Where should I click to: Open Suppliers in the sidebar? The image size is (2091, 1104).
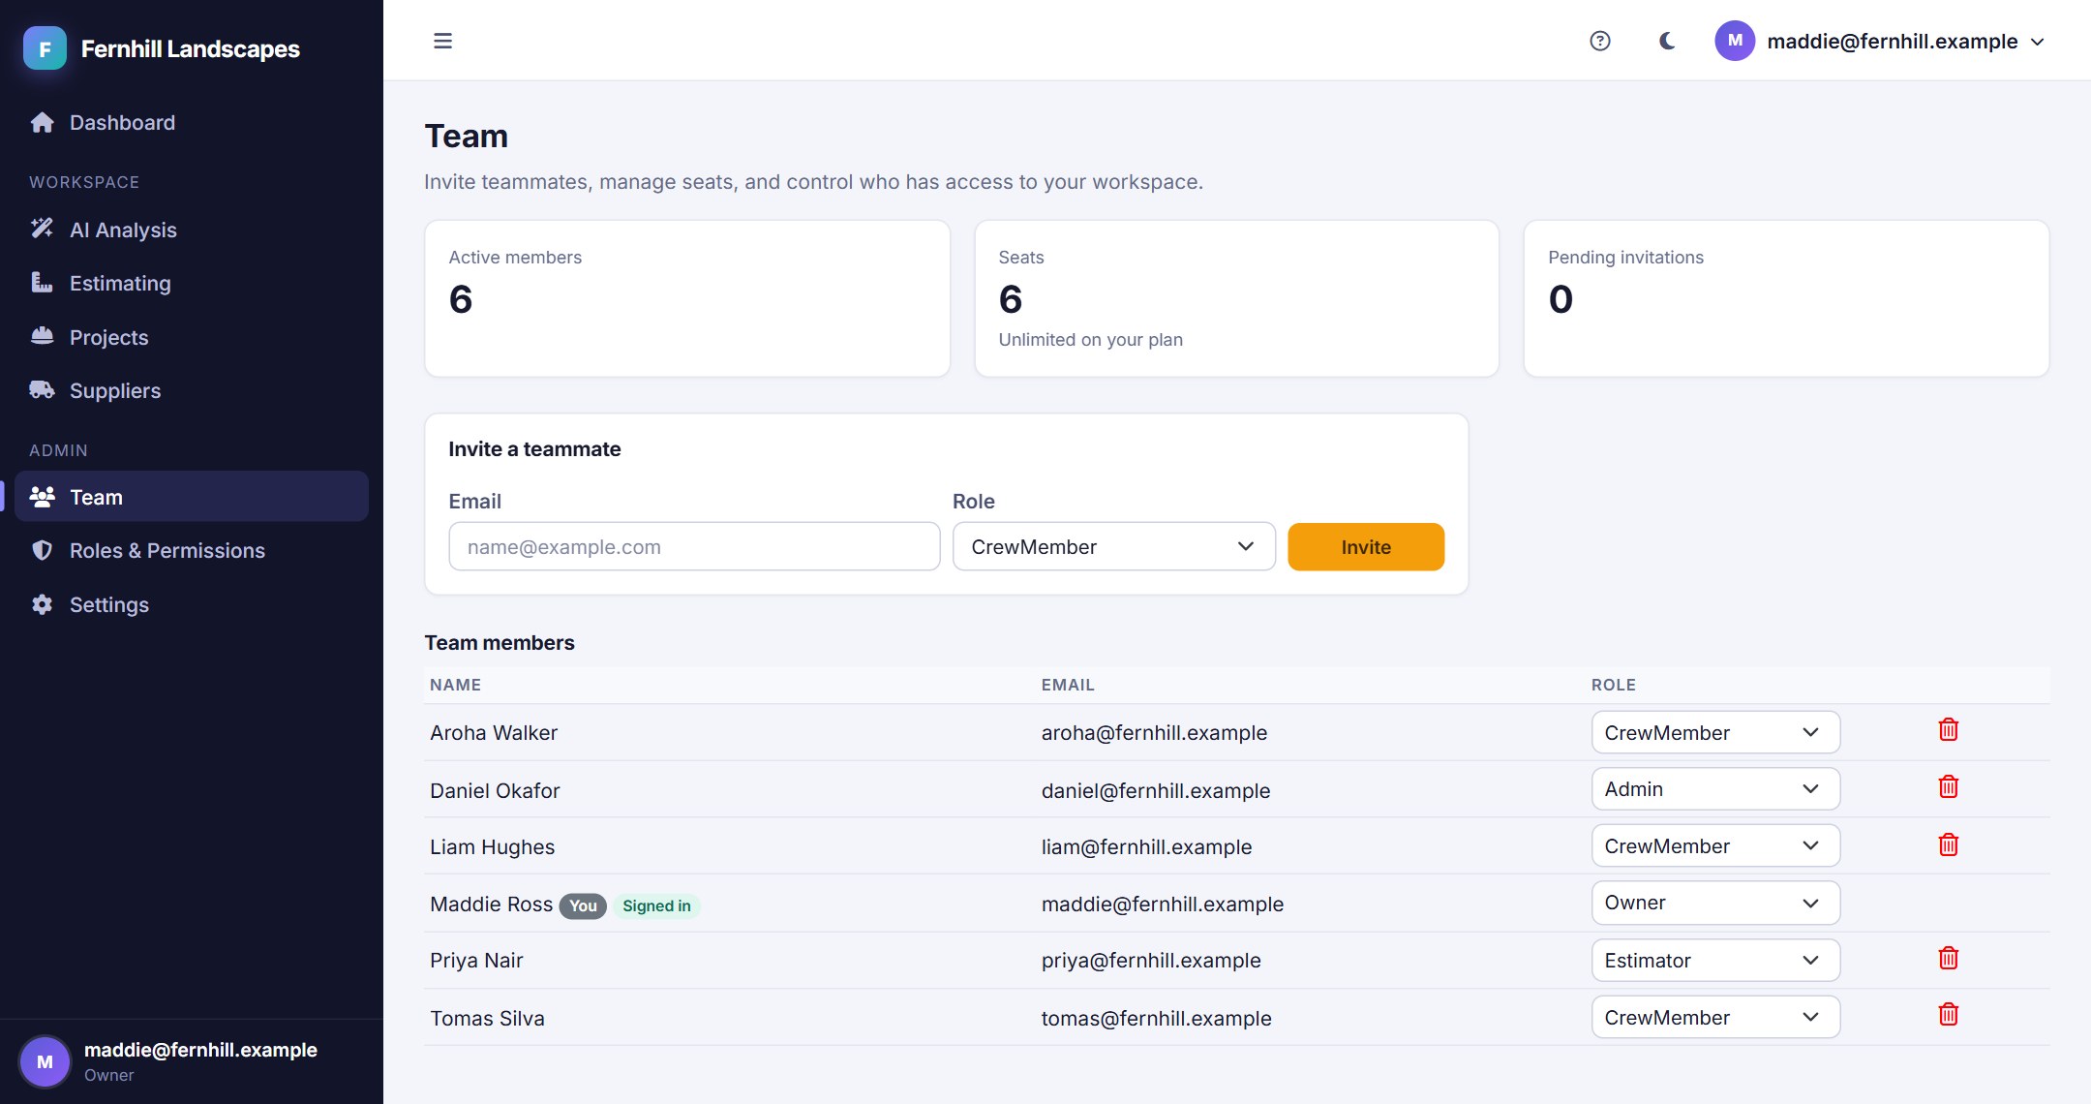click(x=192, y=390)
